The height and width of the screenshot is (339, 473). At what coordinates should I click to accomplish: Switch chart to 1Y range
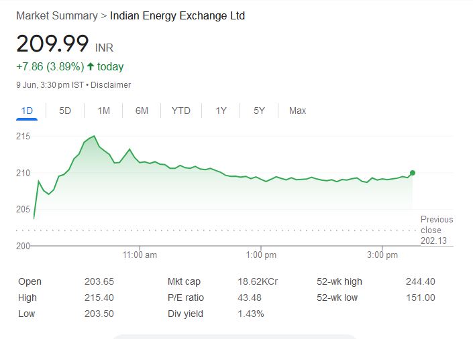pyautogui.click(x=221, y=111)
